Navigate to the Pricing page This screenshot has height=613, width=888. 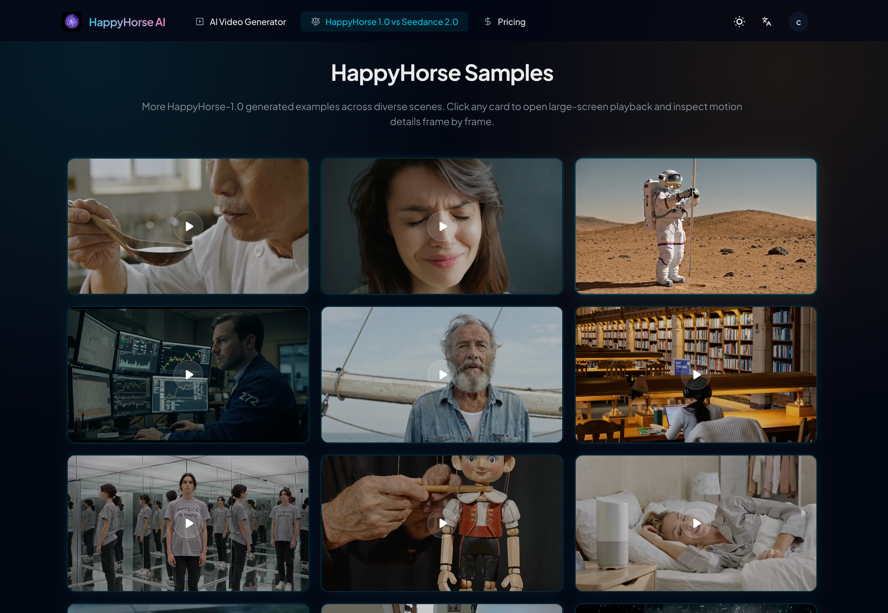coord(511,22)
